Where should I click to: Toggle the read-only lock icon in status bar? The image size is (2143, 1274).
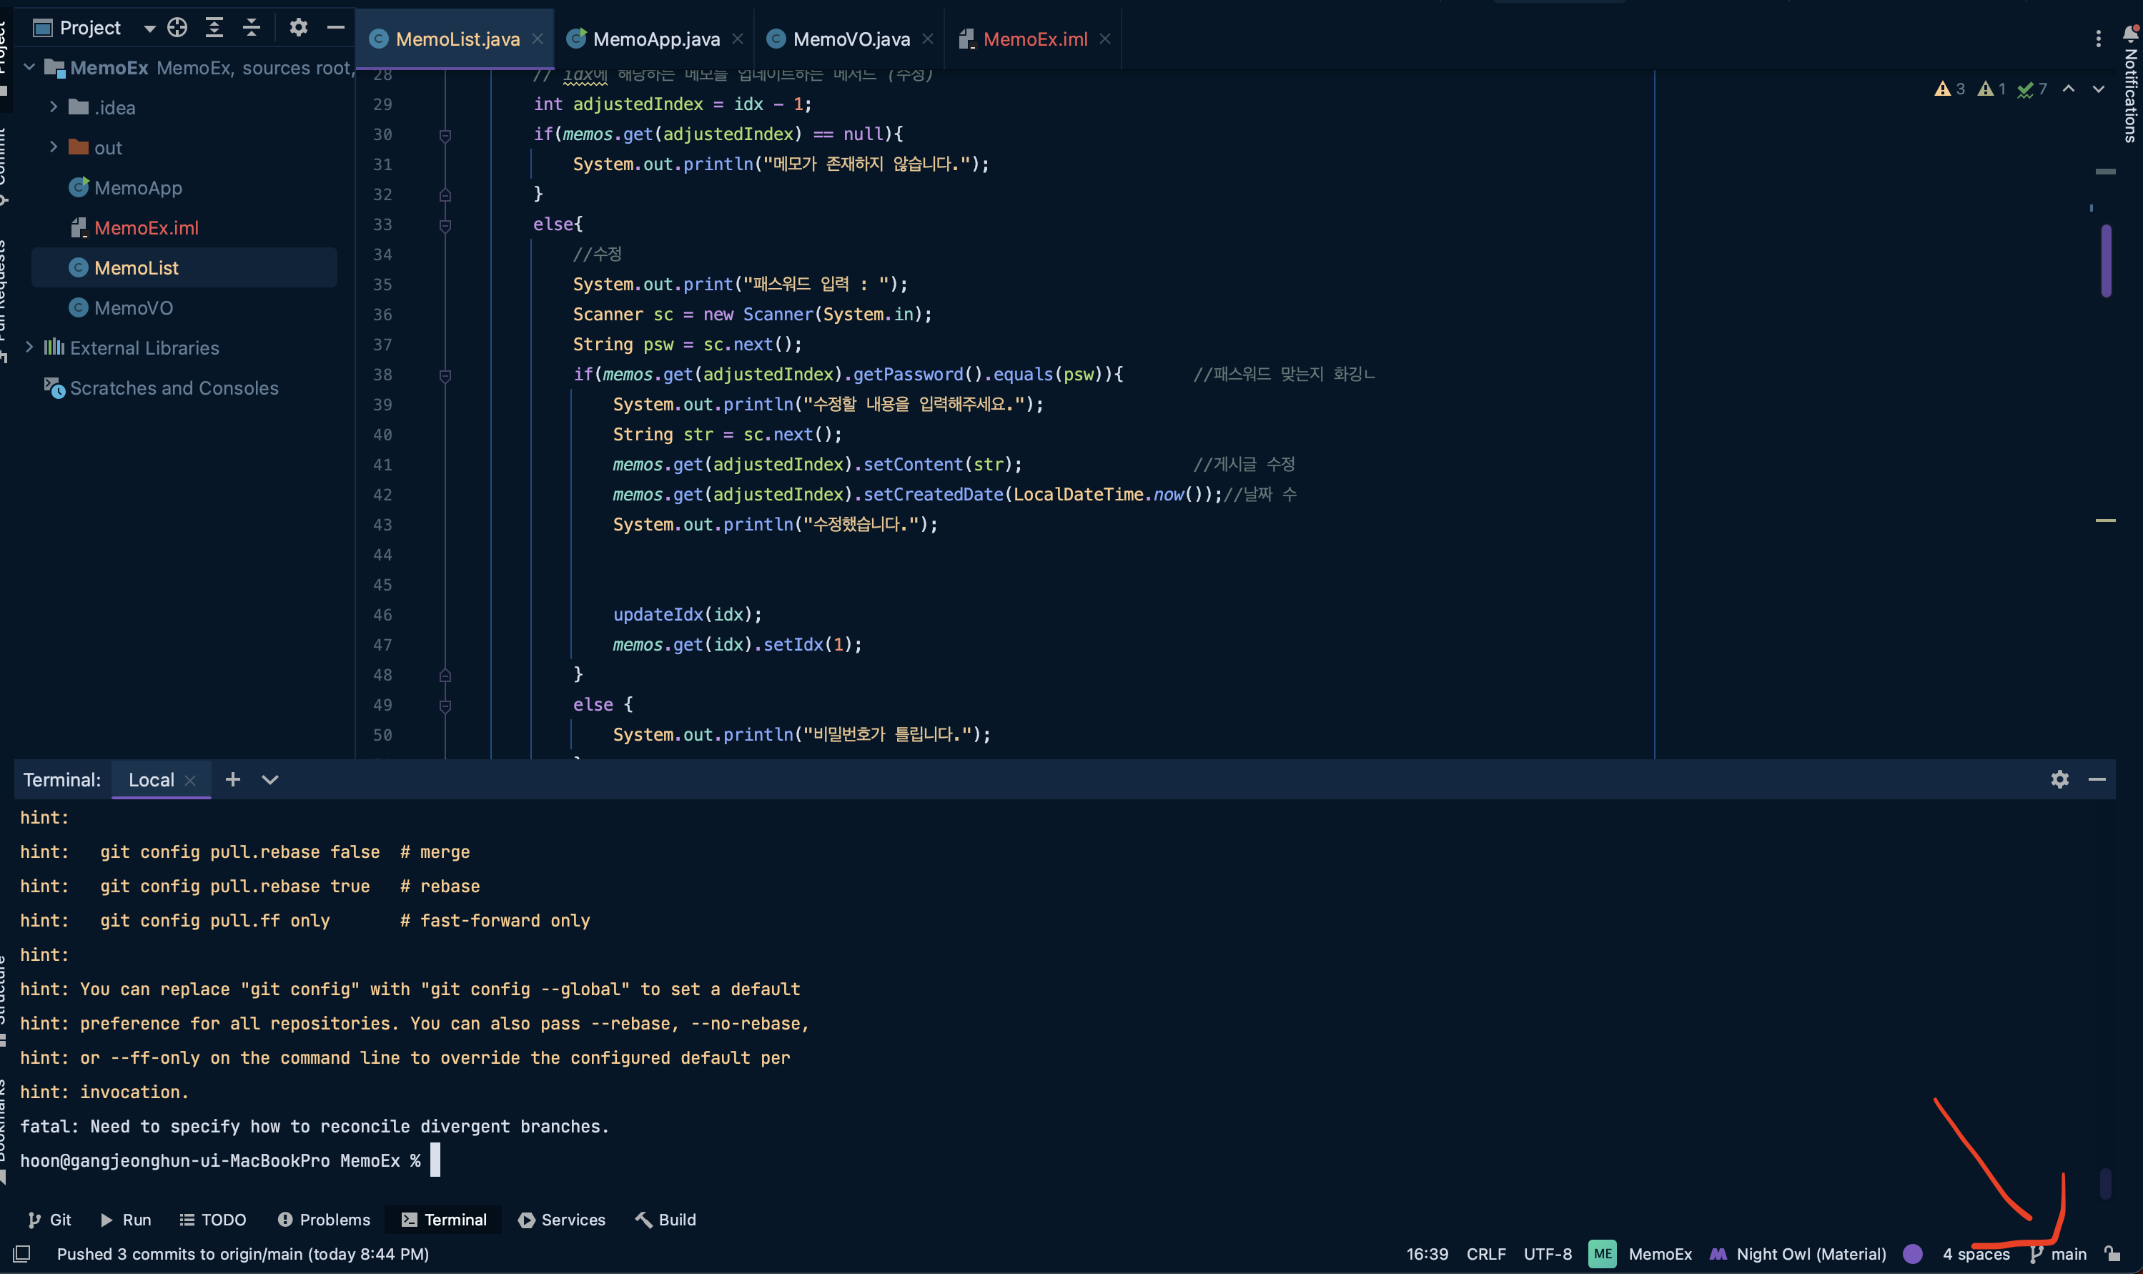coord(2113,1254)
